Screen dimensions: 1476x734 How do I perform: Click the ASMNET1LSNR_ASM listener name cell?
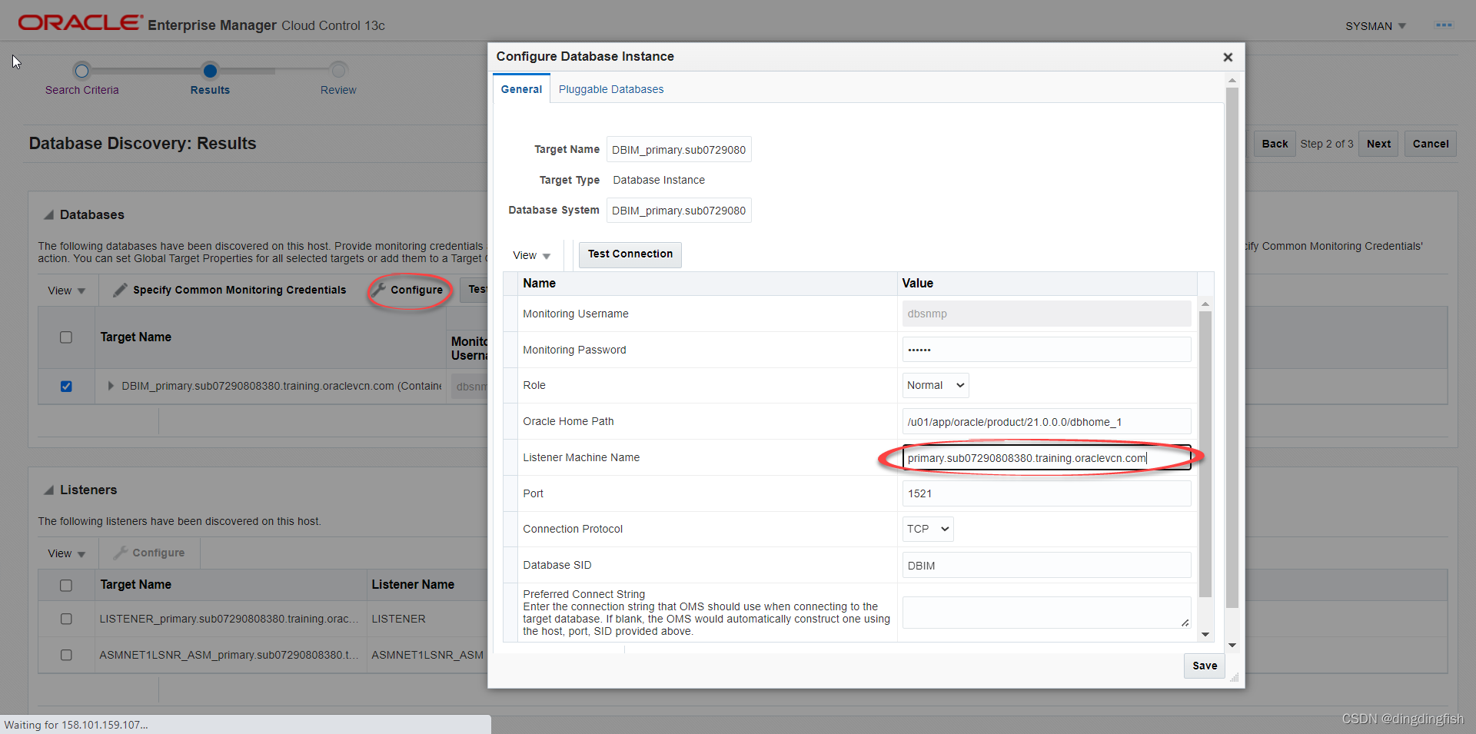pos(427,655)
